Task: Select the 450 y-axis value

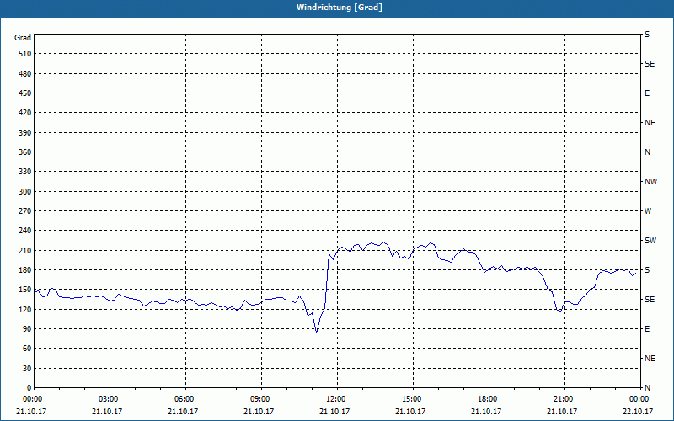Action: (x=25, y=93)
